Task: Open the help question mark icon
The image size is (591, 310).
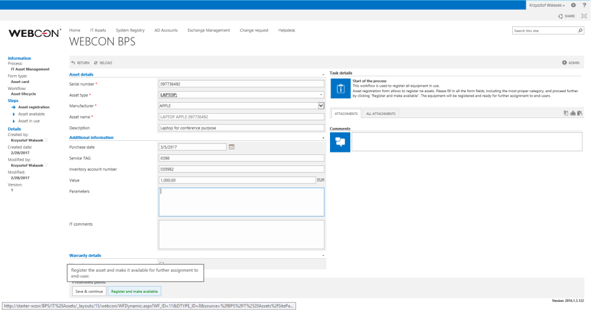Action: tap(584, 6)
